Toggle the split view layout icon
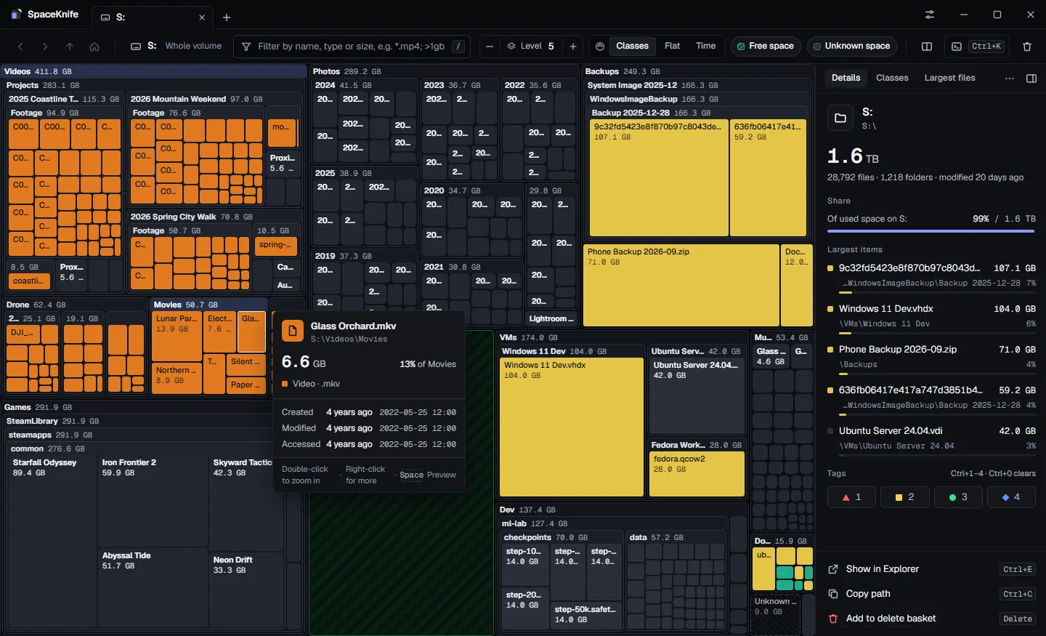The image size is (1046, 636). (927, 47)
